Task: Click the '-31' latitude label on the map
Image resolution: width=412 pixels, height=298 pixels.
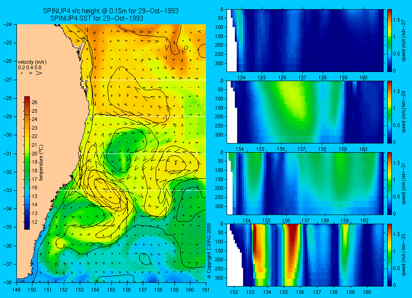Action: (8, 154)
